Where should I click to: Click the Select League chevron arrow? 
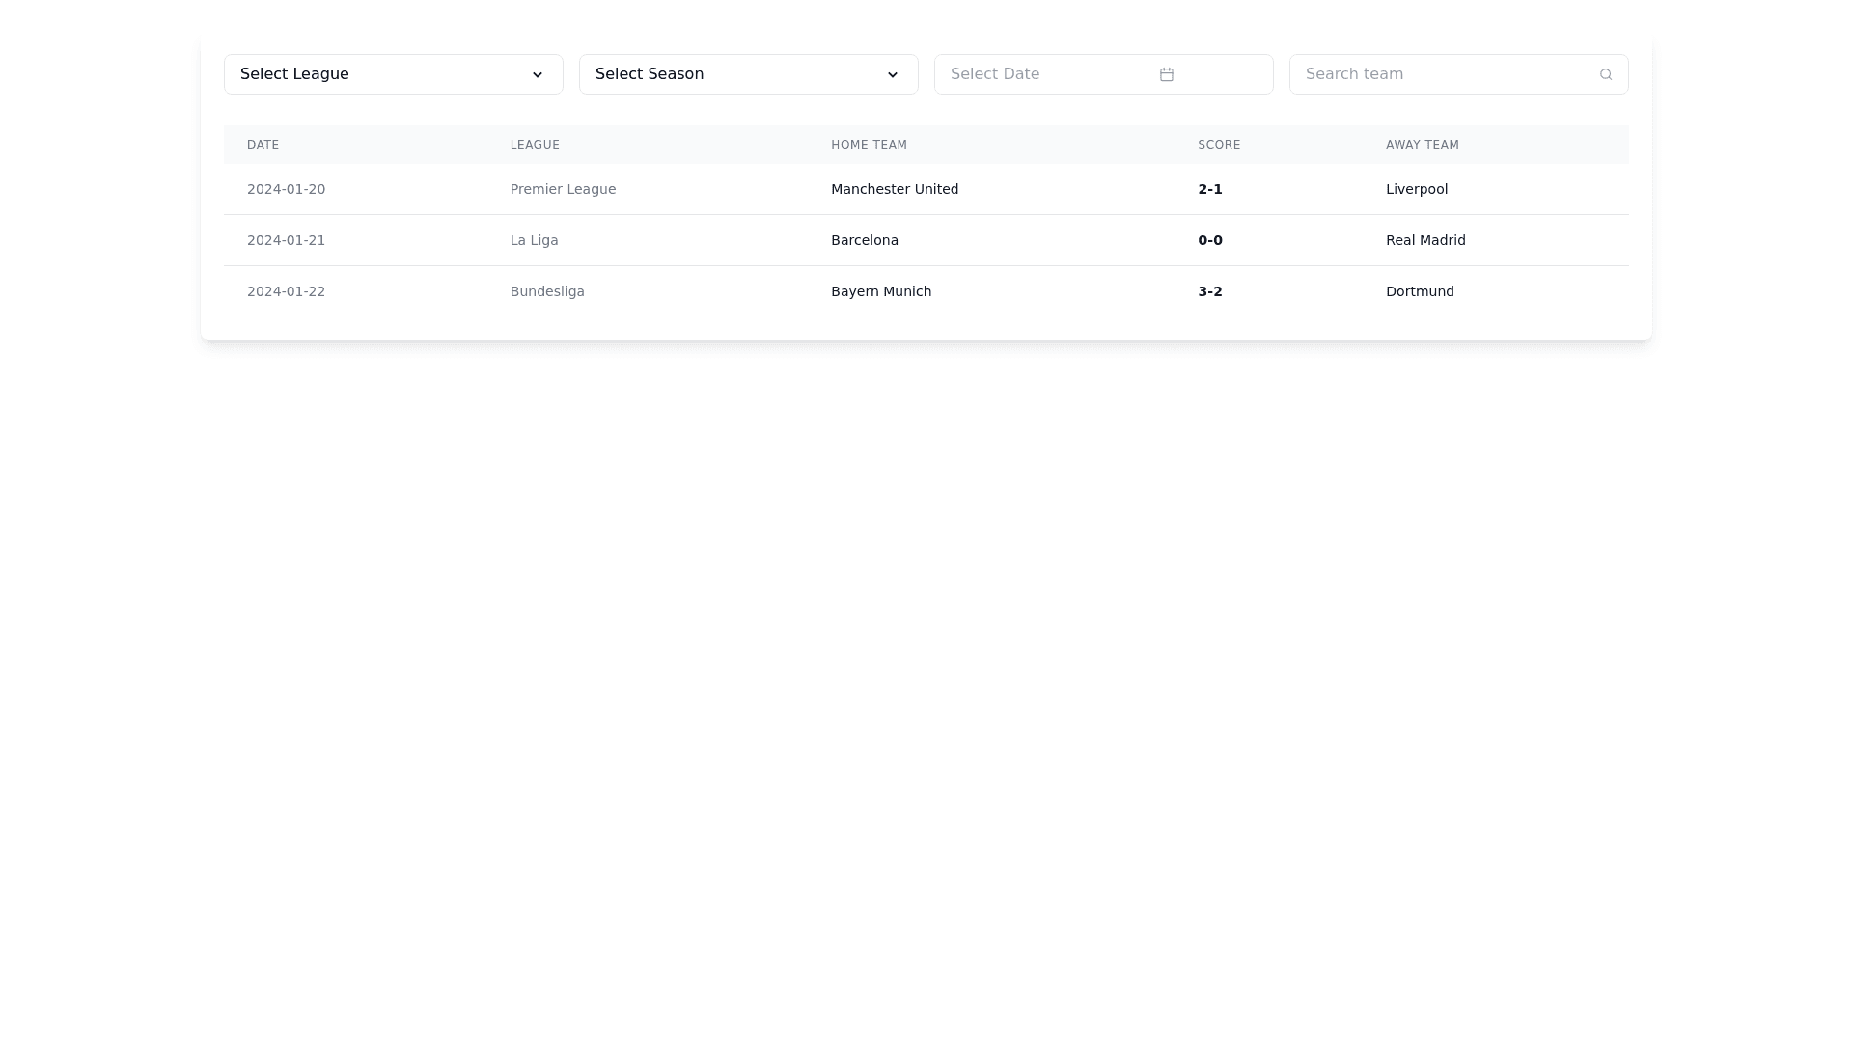538,75
